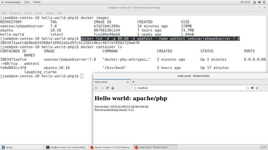Image resolution: width=268 pixels, height=150 pixels.
Task: Open page actions three-dot menu
Action: point(247,88)
